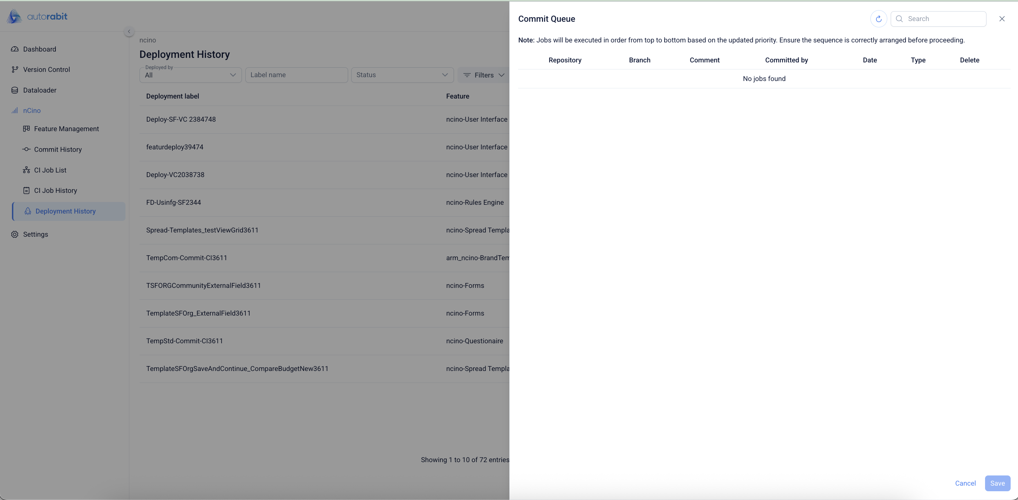Select Deployment History in the sidebar
The width and height of the screenshot is (1018, 500).
pos(66,211)
